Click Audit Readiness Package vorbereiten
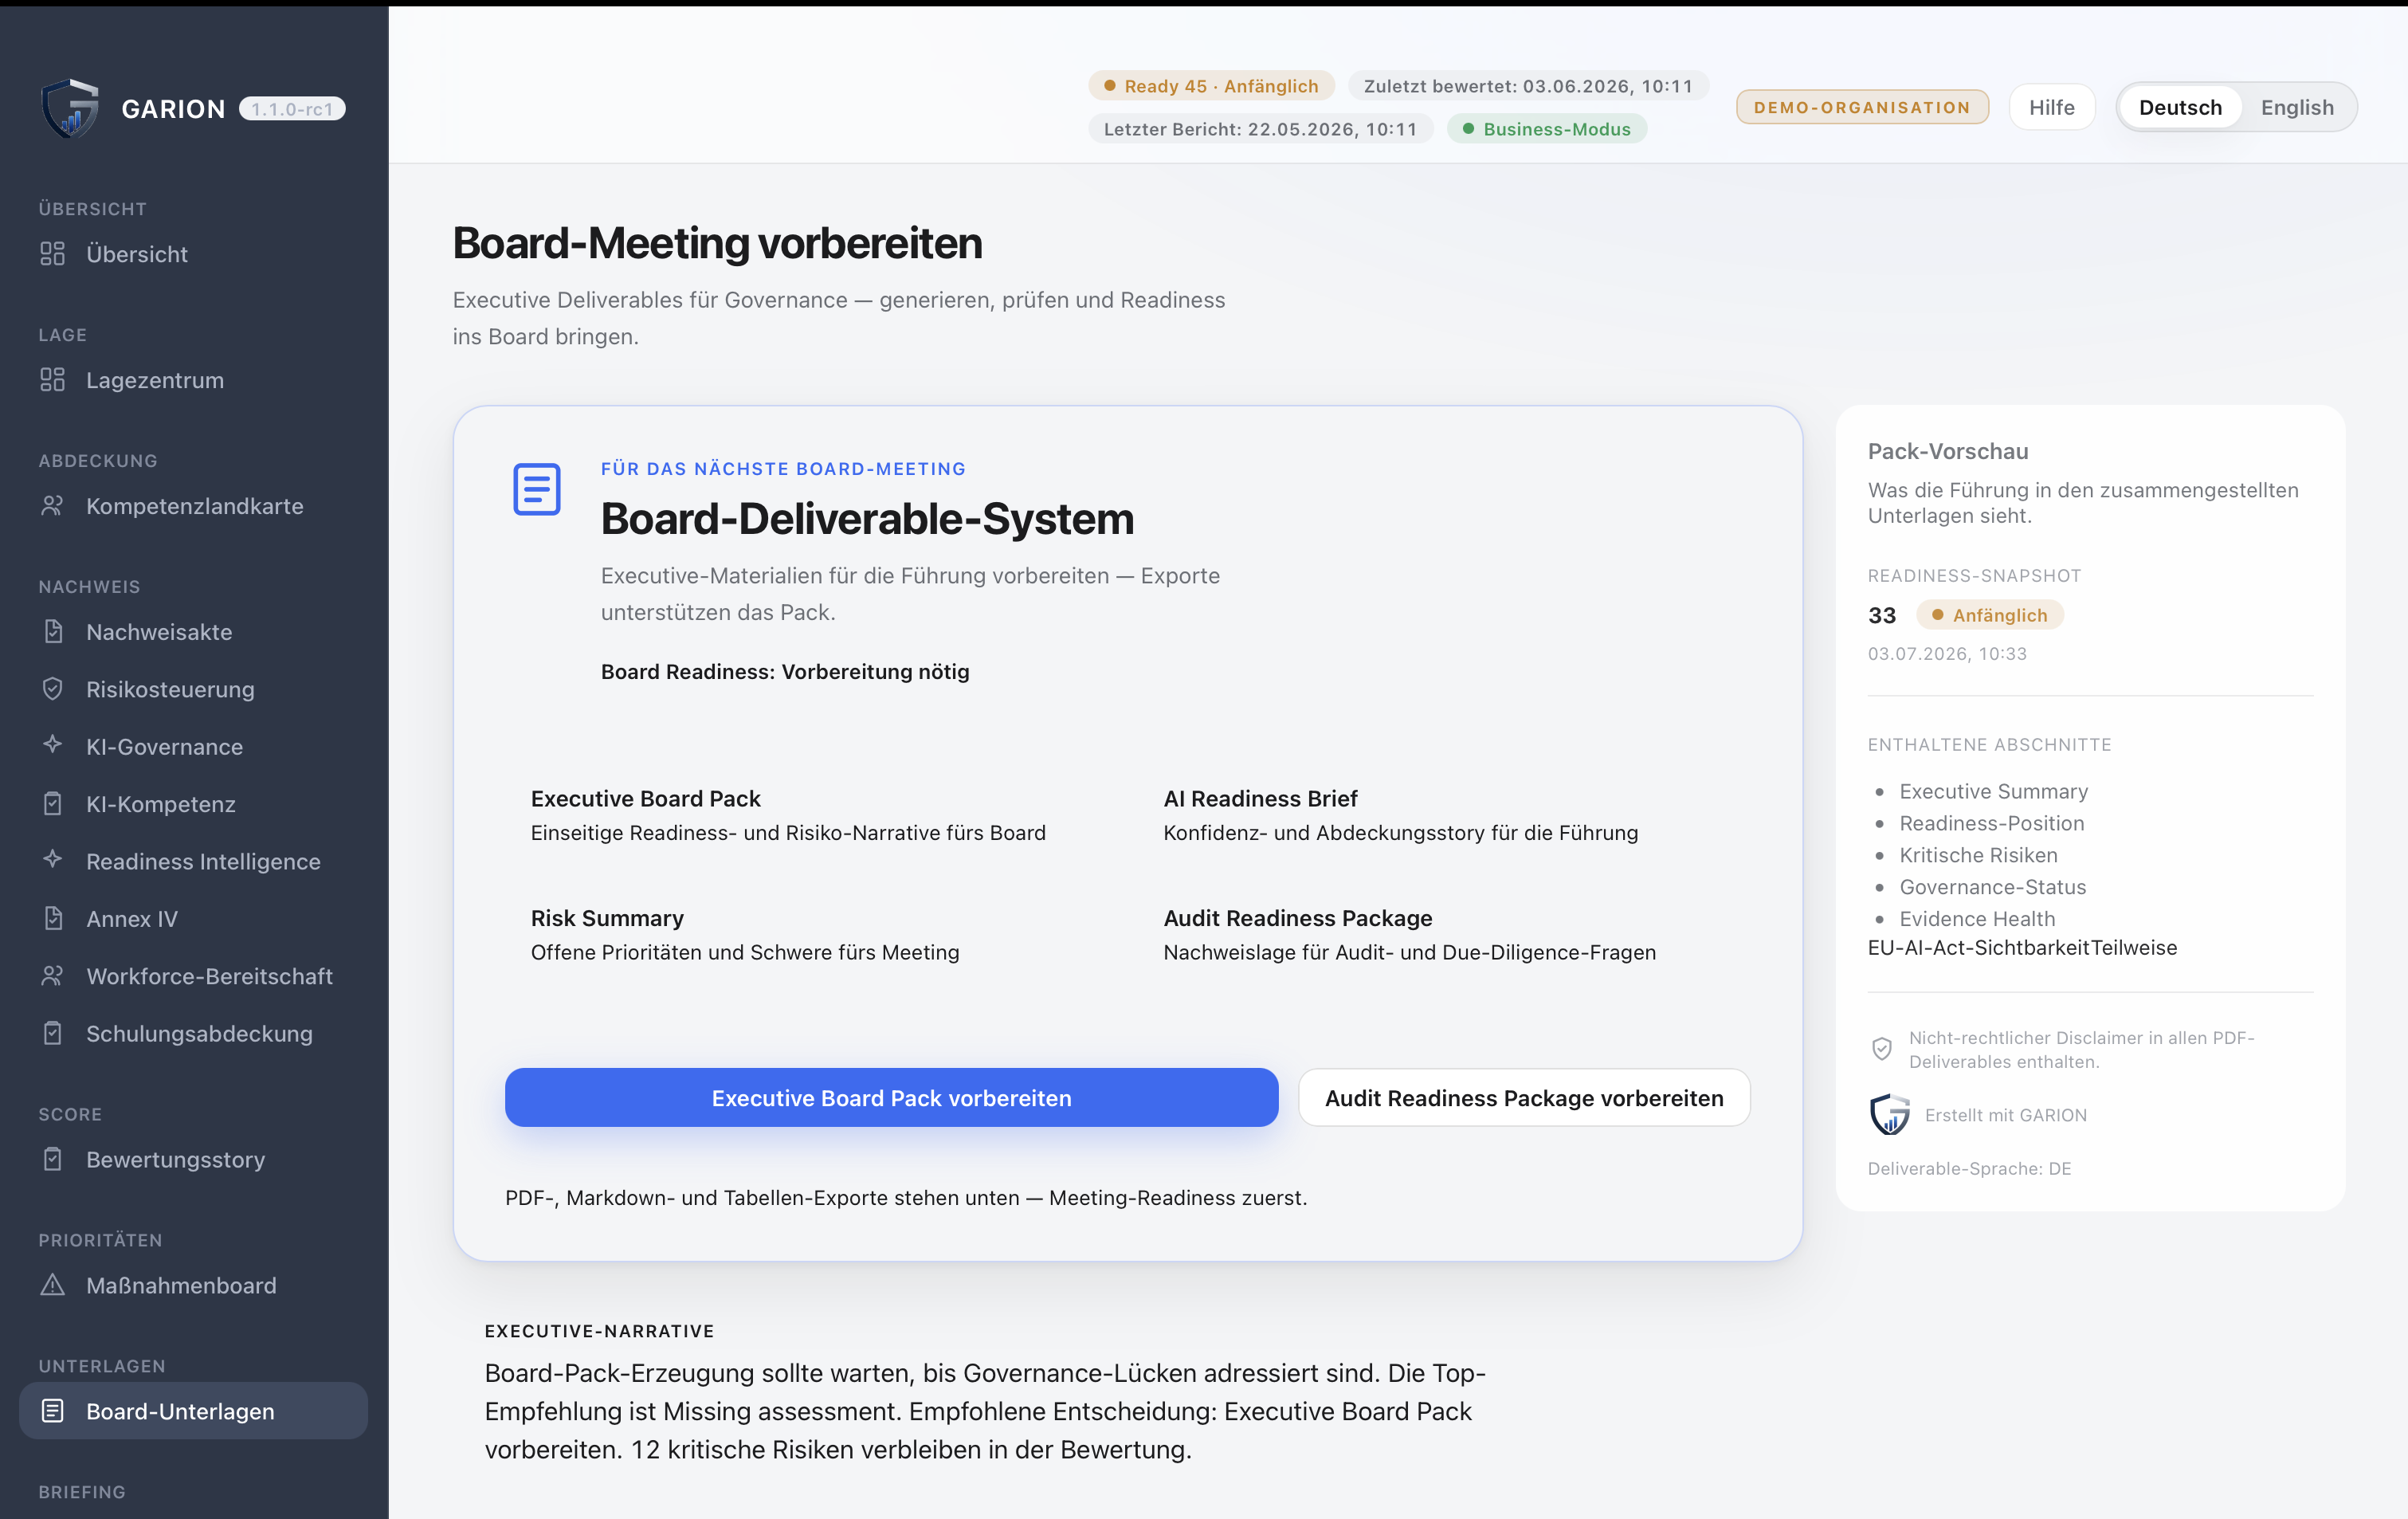Image resolution: width=2408 pixels, height=1519 pixels. [x=1524, y=1097]
